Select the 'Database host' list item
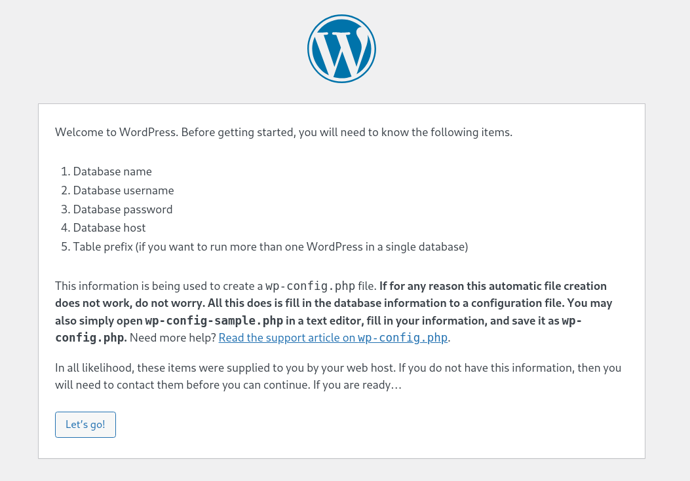 [x=109, y=228]
